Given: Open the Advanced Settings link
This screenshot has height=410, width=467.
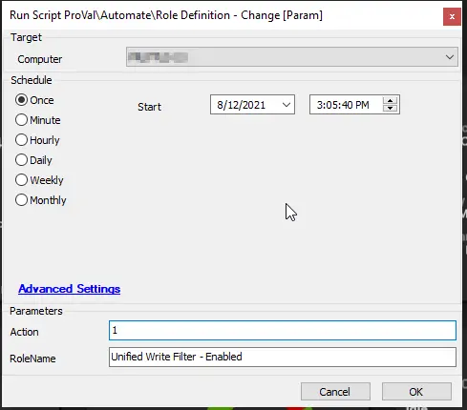Looking at the screenshot, I should tap(69, 289).
